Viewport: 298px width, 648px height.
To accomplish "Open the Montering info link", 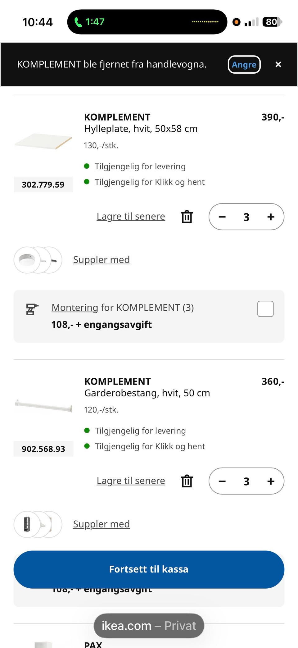I will pos(75,308).
